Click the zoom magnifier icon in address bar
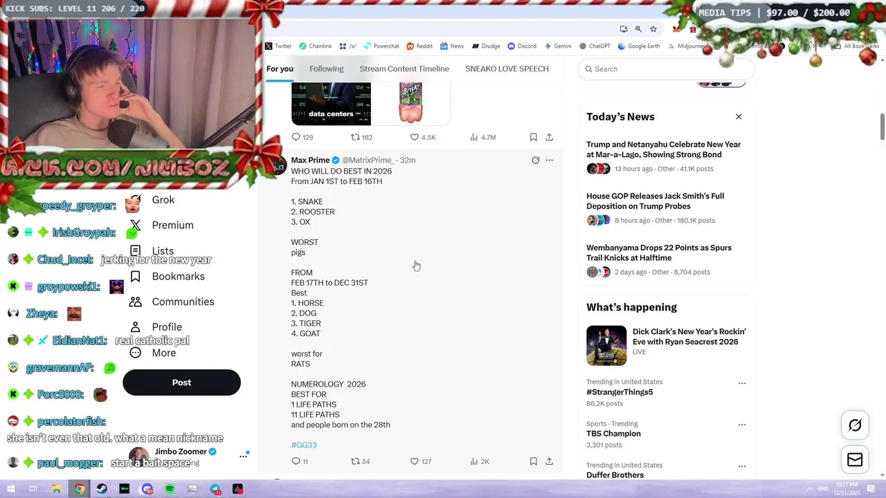 coord(638,29)
